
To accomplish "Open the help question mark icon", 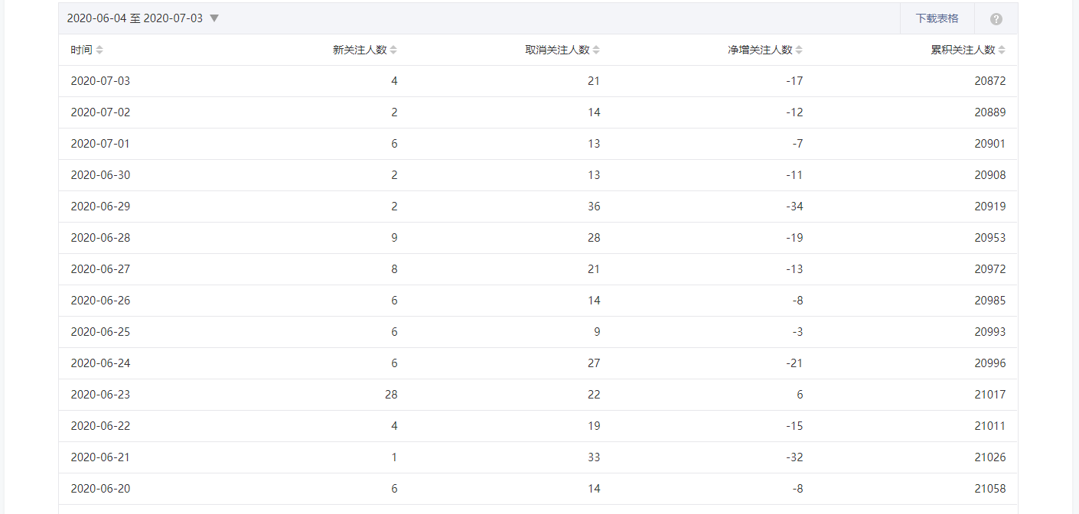I will (x=996, y=19).
